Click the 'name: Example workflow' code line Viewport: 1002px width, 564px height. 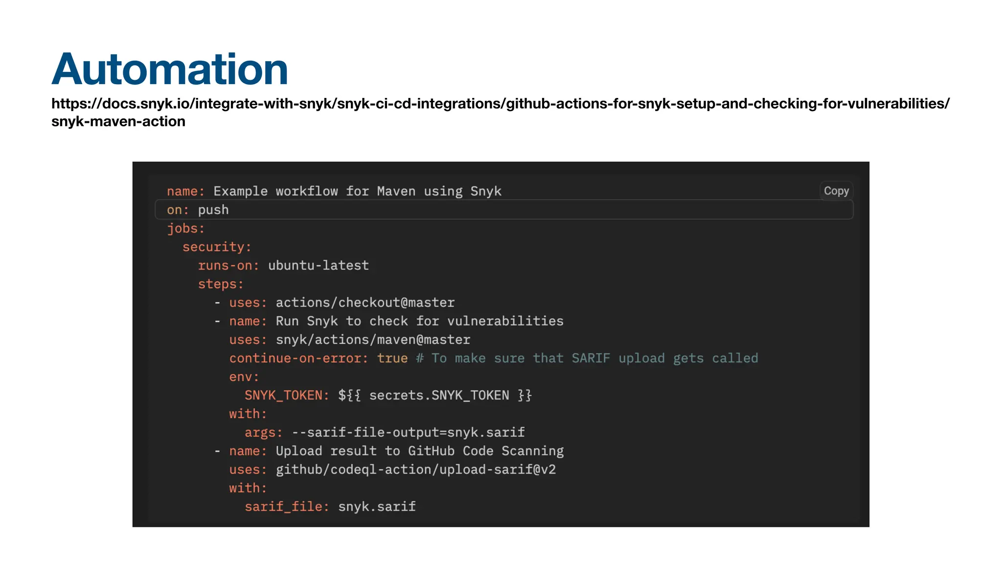pyautogui.click(x=334, y=191)
